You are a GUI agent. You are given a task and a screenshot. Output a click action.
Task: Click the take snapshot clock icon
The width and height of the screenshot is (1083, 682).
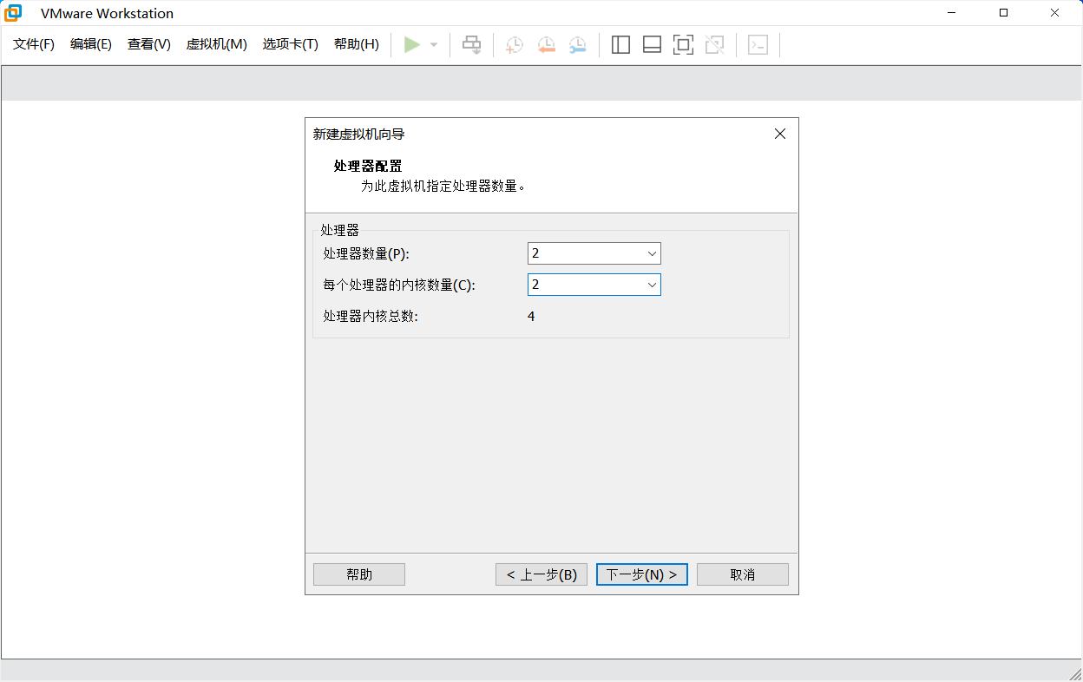pos(515,45)
